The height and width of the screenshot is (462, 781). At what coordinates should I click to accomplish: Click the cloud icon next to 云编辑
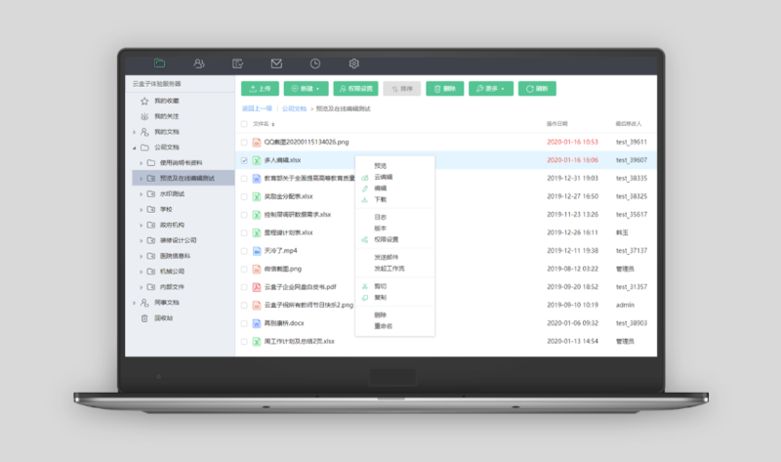[x=364, y=178]
